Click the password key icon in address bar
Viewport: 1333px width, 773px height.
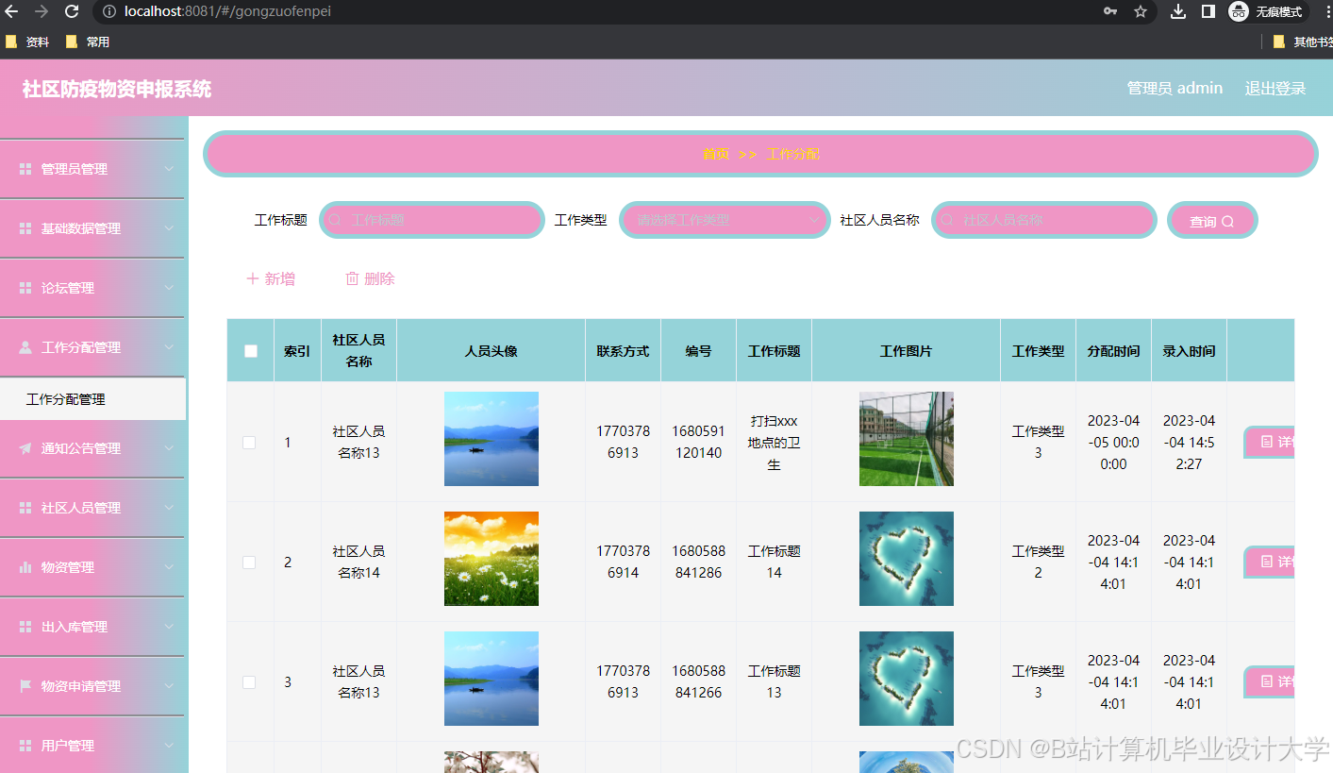tap(1111, 11)
